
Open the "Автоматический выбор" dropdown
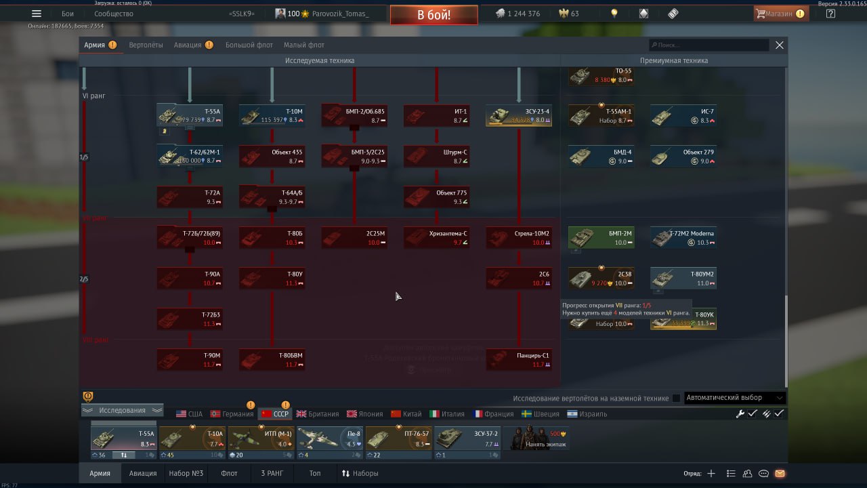tap(735, 398)
